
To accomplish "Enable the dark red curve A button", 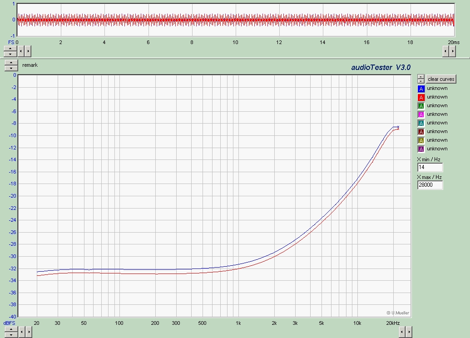I will 421,132.
